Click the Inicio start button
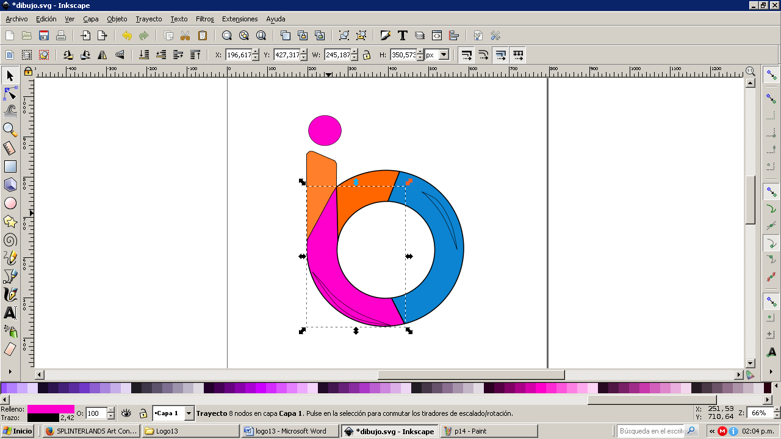This screenshot has width=781, height=439. pos(17,431)
